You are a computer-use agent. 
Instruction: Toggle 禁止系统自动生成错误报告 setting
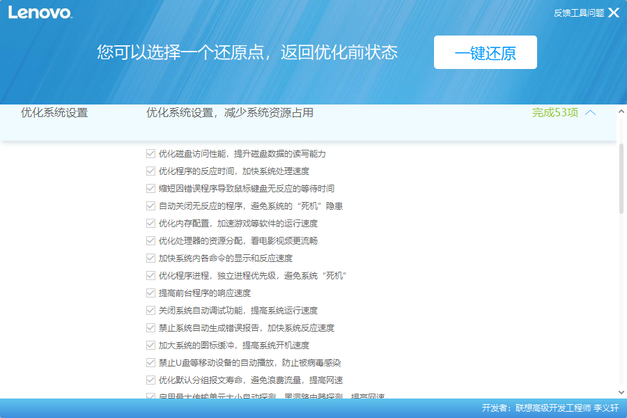[149, 327]
